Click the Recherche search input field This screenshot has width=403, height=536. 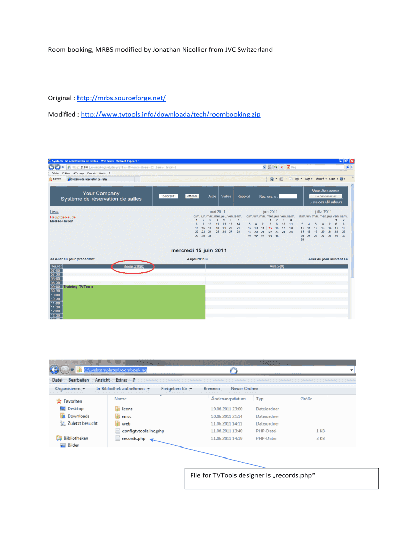point(288,196)
